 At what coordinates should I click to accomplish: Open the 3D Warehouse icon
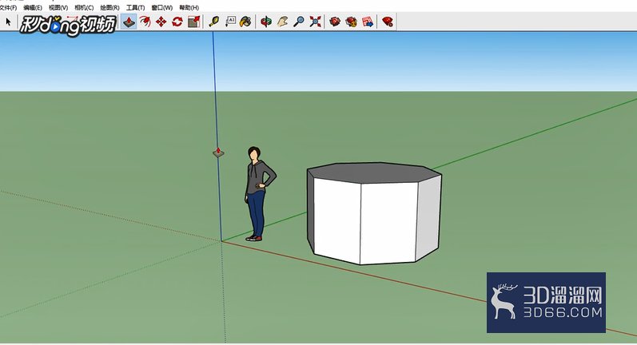(335, 22)
